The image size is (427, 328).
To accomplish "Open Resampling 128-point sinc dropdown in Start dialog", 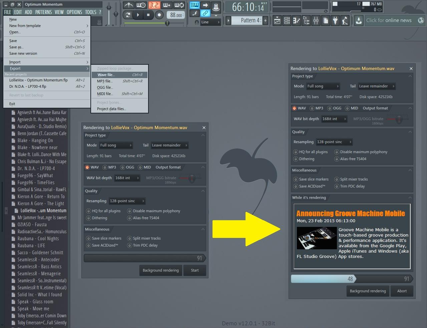I will click(127, 201).
